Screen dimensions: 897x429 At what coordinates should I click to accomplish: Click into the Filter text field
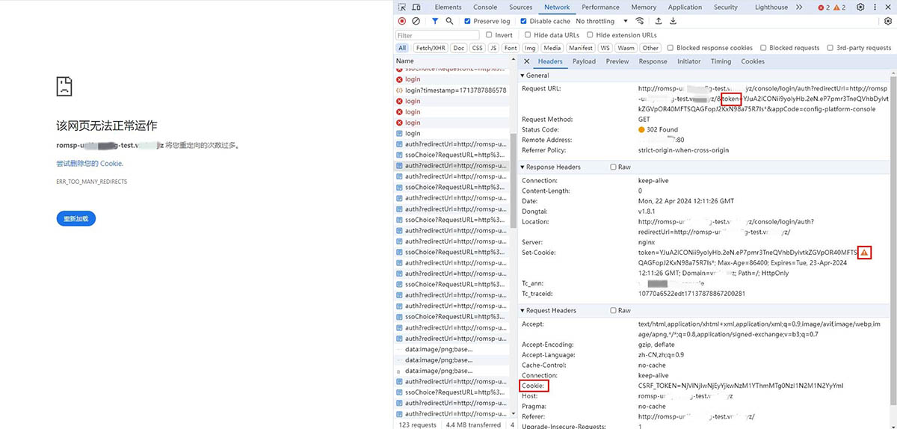click(437, 35)
